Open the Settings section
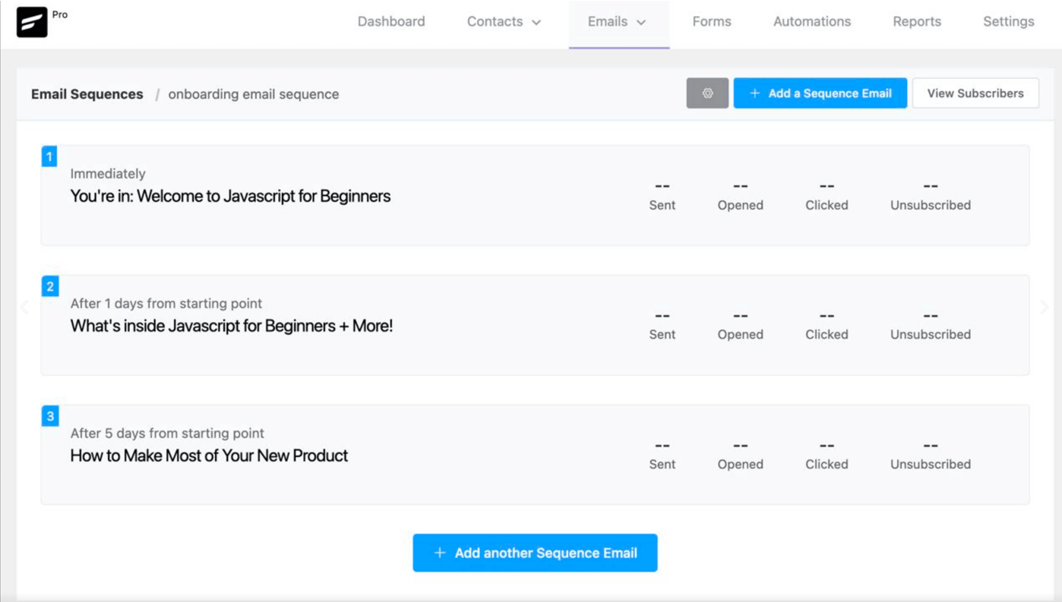1062x602 pixels. coord(1008,21)
